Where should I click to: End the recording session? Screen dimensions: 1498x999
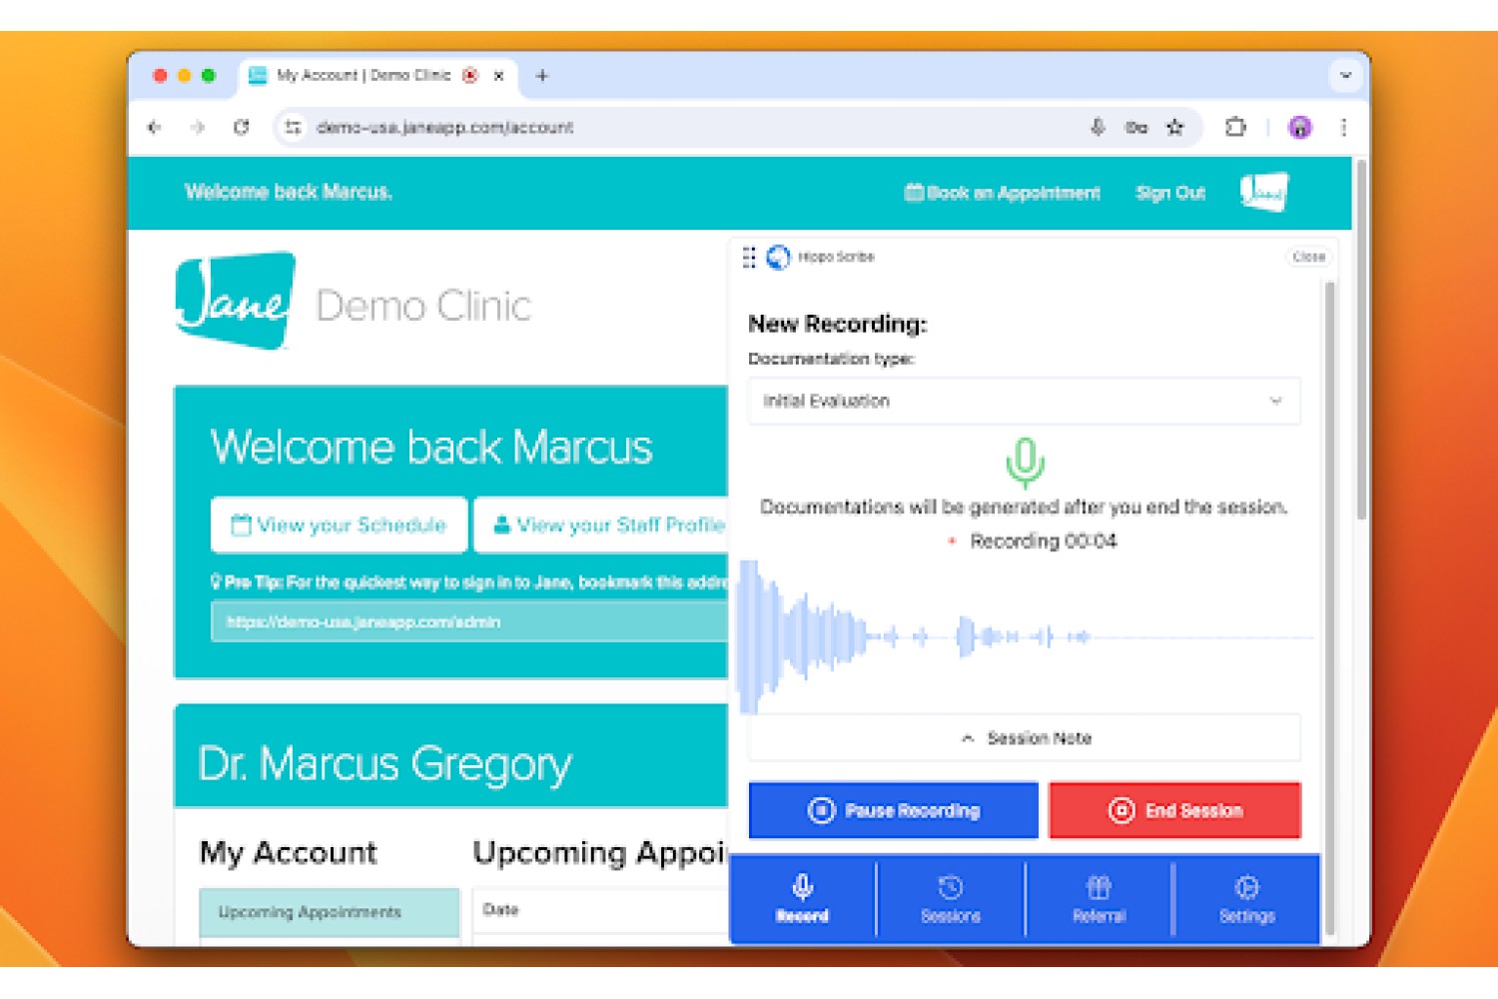pos(1175,810)
